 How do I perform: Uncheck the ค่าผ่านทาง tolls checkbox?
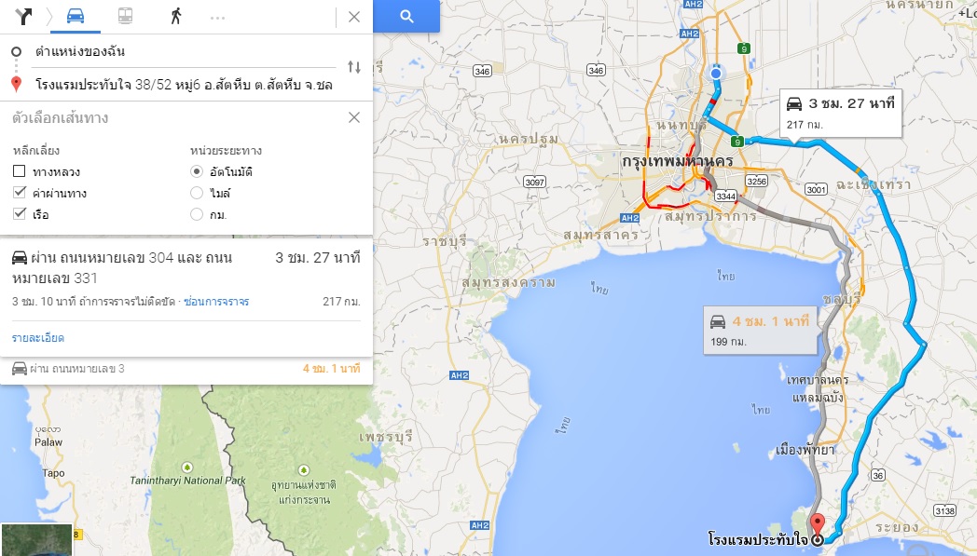pos(20,193)
